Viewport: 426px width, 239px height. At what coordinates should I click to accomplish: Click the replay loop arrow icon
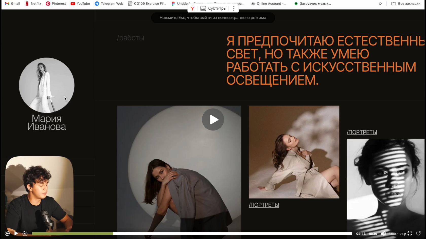click(x=418, y=233)
